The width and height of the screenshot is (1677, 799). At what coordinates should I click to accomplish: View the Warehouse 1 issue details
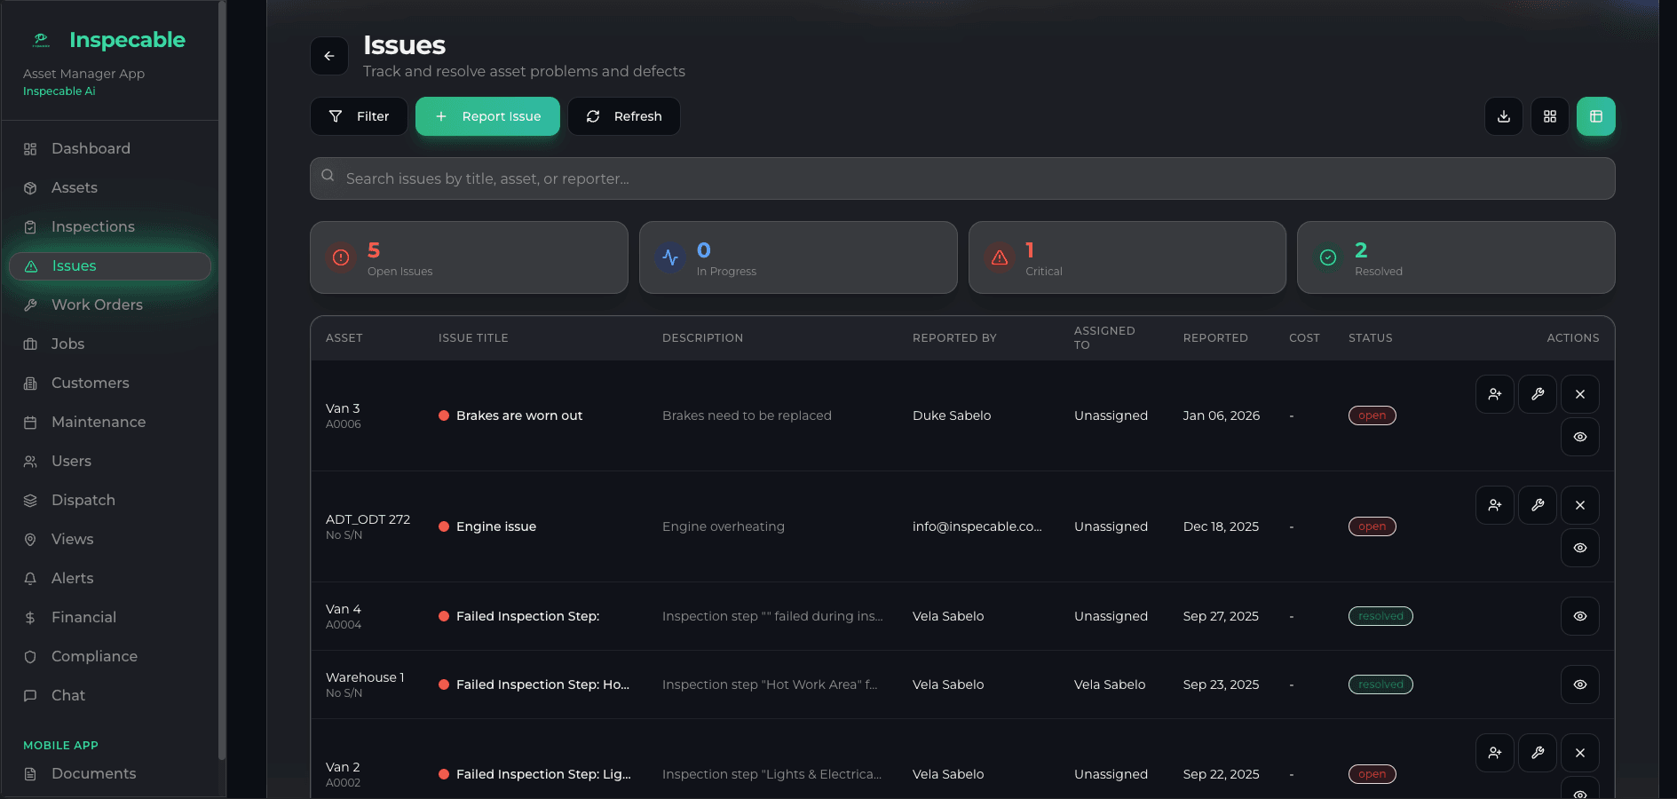click(1580, 684)
